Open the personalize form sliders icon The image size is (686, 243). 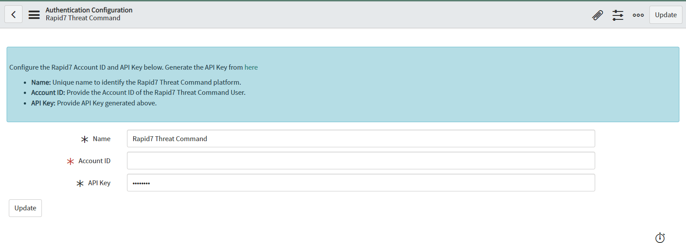618,15
